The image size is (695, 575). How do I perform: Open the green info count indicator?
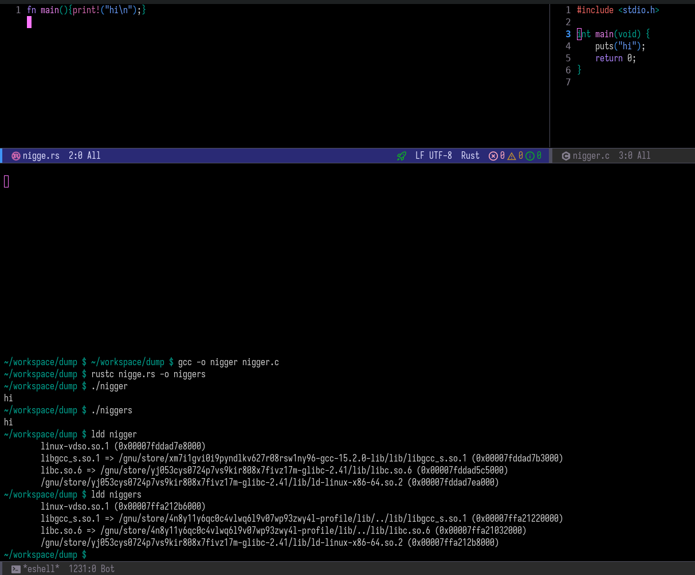pos(533,156)
